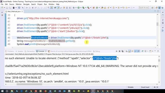Click the green Run button
The width and height of the screenshot is (165, 93).
(x=78, y=7)
